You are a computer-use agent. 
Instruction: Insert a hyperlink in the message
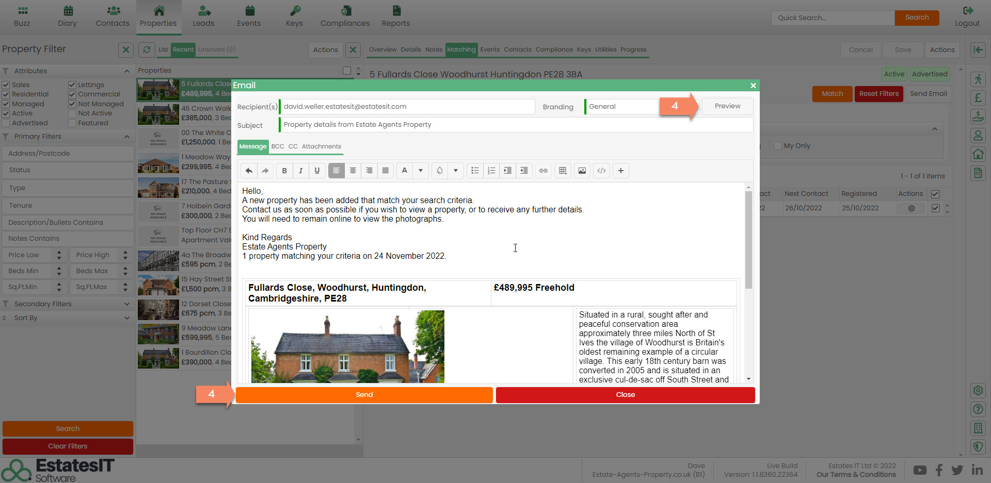click(544, 171)
